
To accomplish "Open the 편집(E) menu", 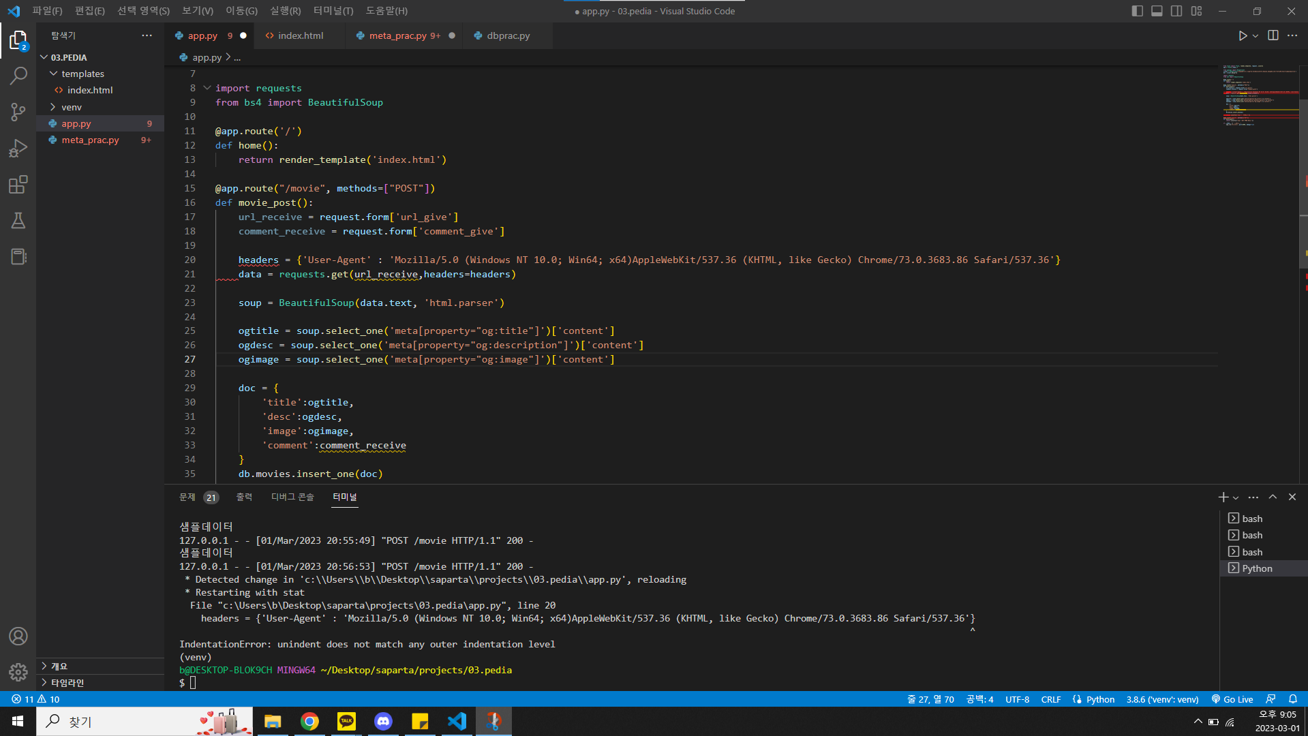I will [x=90, y=11].
